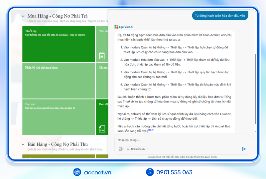Image resolution: width=266 pixels, height=179 pixels.
Task: Click the clipboard icon on the Yêu cầu tile
Action: pos(102,56)
